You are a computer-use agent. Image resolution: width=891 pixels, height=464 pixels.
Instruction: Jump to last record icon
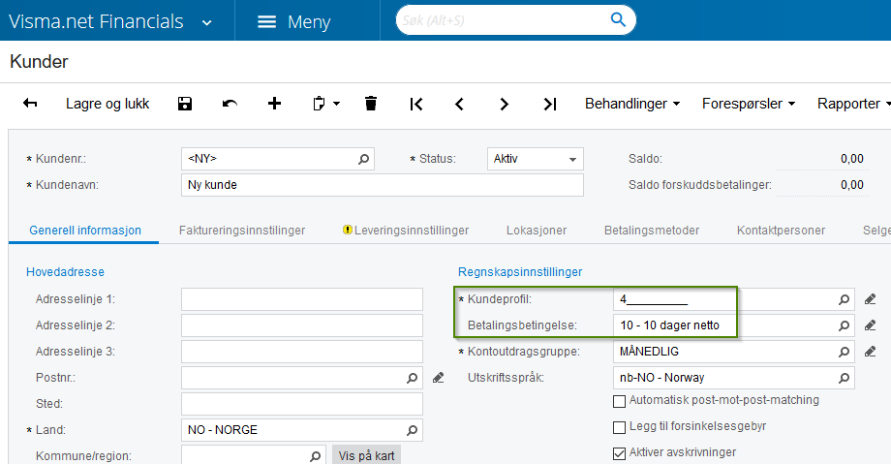[549, 104]
